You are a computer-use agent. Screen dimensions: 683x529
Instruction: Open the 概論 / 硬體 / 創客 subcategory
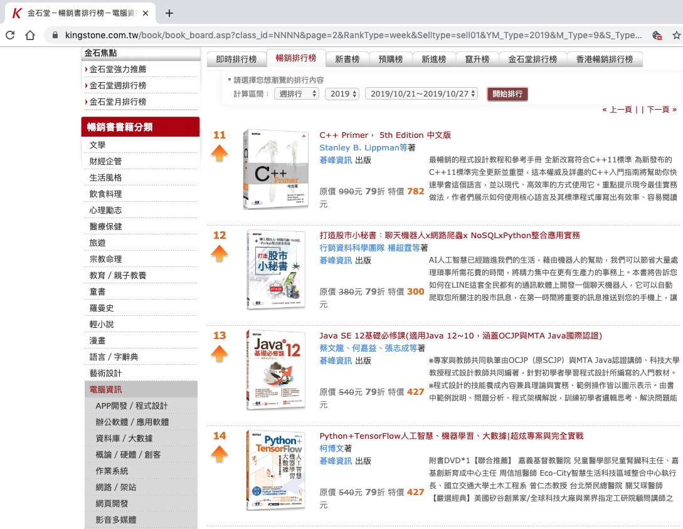click(x=128, y=455)
